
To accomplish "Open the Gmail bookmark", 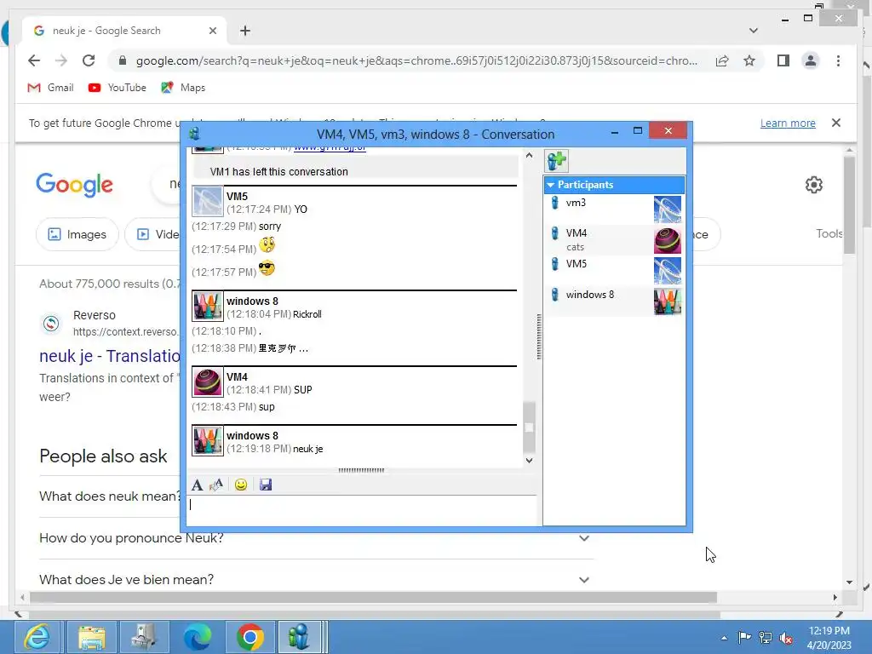I will 50,88.
